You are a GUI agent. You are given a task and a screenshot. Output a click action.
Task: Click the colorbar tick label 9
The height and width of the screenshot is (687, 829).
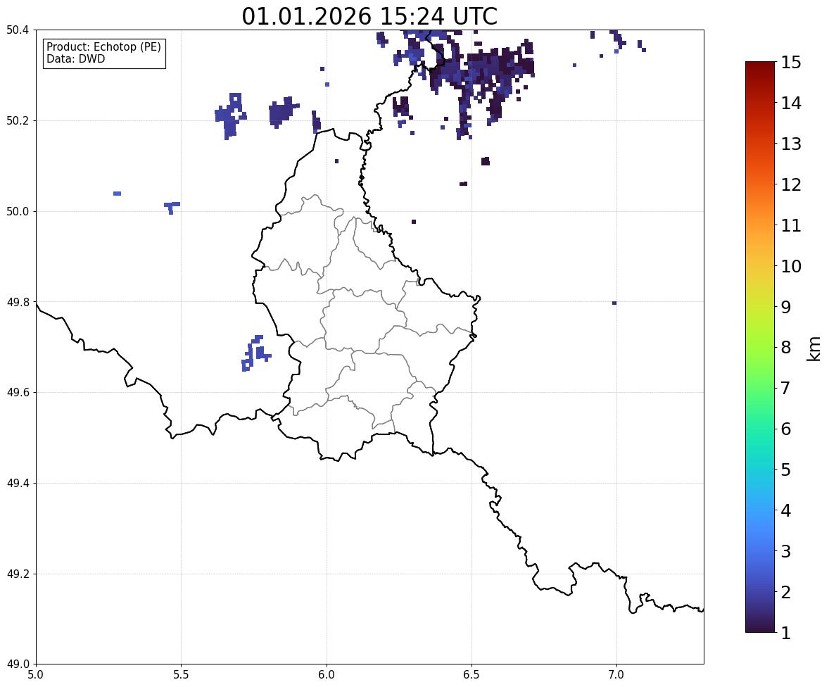click(x=786, y=307)
